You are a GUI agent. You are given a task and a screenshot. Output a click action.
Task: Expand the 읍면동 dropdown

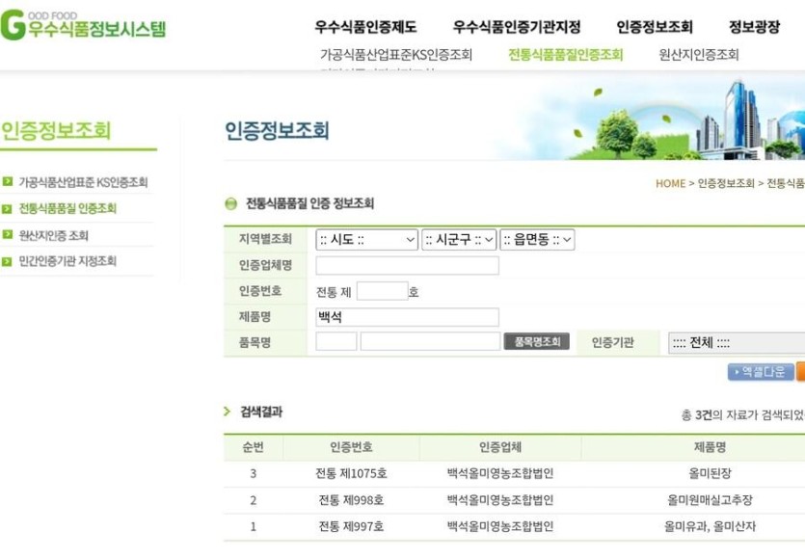click(x=537, y=240)
